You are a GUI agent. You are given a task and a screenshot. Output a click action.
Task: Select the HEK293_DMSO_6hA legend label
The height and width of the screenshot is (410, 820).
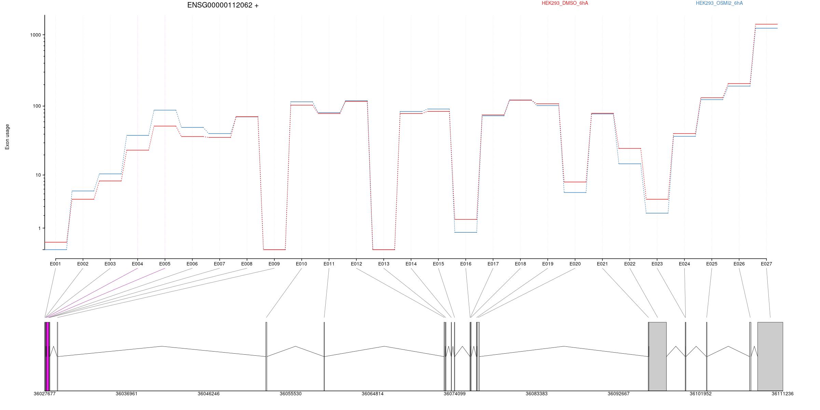(x=565, y=3)
